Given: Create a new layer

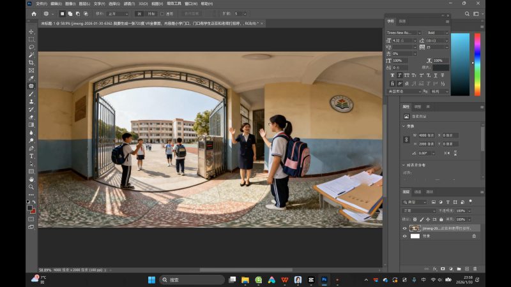Looking at the screenshot, I should click(467, 269).
